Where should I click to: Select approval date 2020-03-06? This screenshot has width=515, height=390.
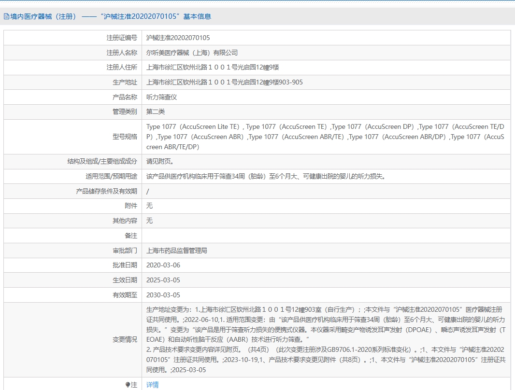(163, 265)
